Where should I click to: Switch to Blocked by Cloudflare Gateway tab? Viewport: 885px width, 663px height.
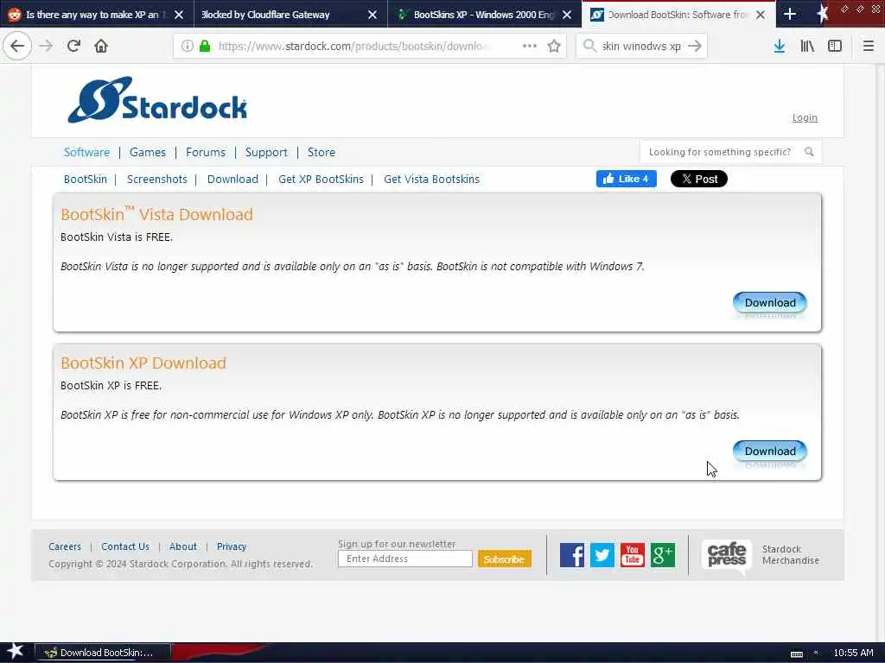click(281, 15)
